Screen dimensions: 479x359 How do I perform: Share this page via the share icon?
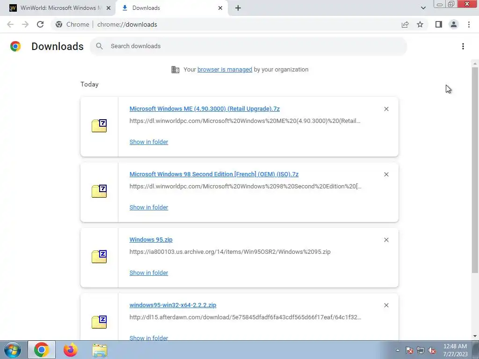(405, 24)
